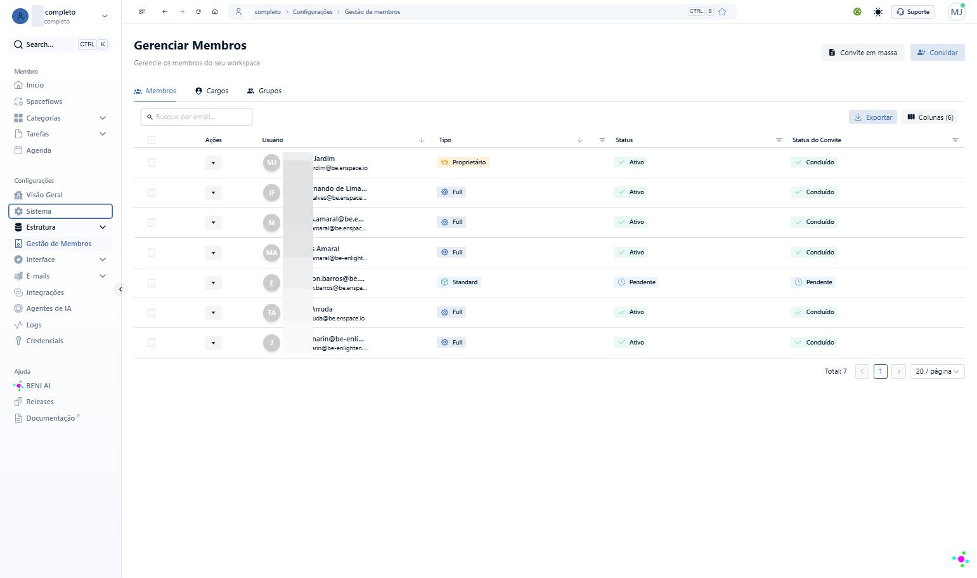Open the apps grid icon beside back arrow

pyautogui.click(x=142, y=12)
